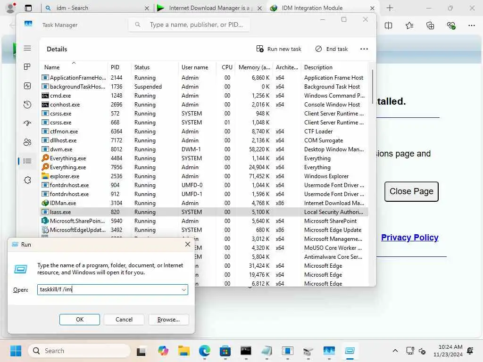Select the explorer.exe process row
This screenshot has height=362, width=483.
pyautogui.click(x=204, y=176)
